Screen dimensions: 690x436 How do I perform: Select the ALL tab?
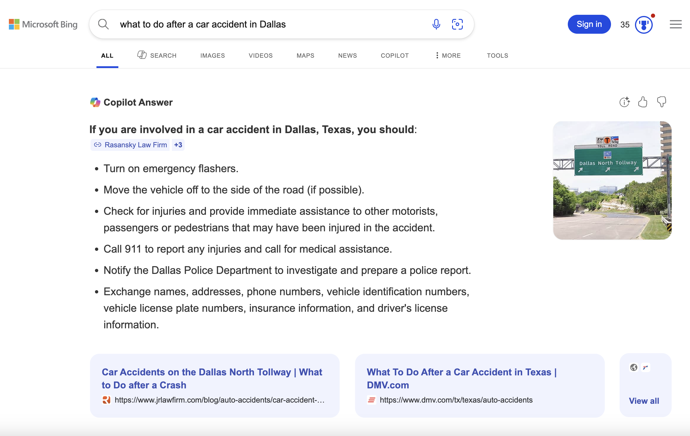click(107, 56)
